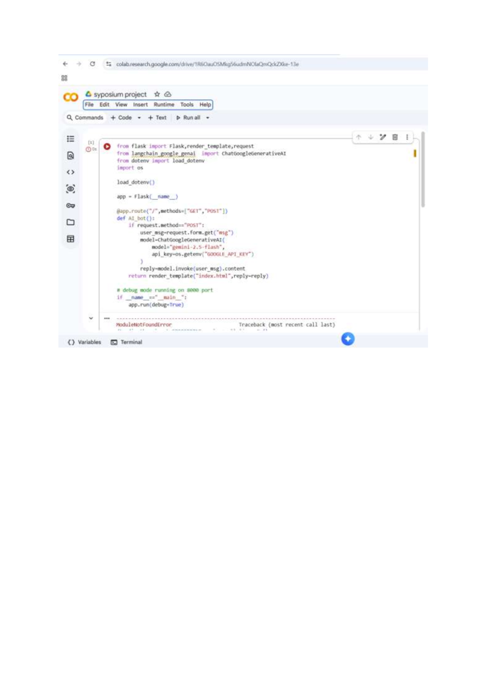The image size is (493, 697).
Task: Open the Variables panel
Action: coord(85,342)
